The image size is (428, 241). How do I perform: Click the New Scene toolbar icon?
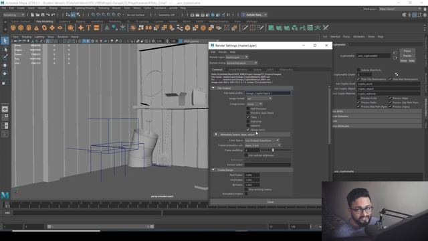coord(33,15)
